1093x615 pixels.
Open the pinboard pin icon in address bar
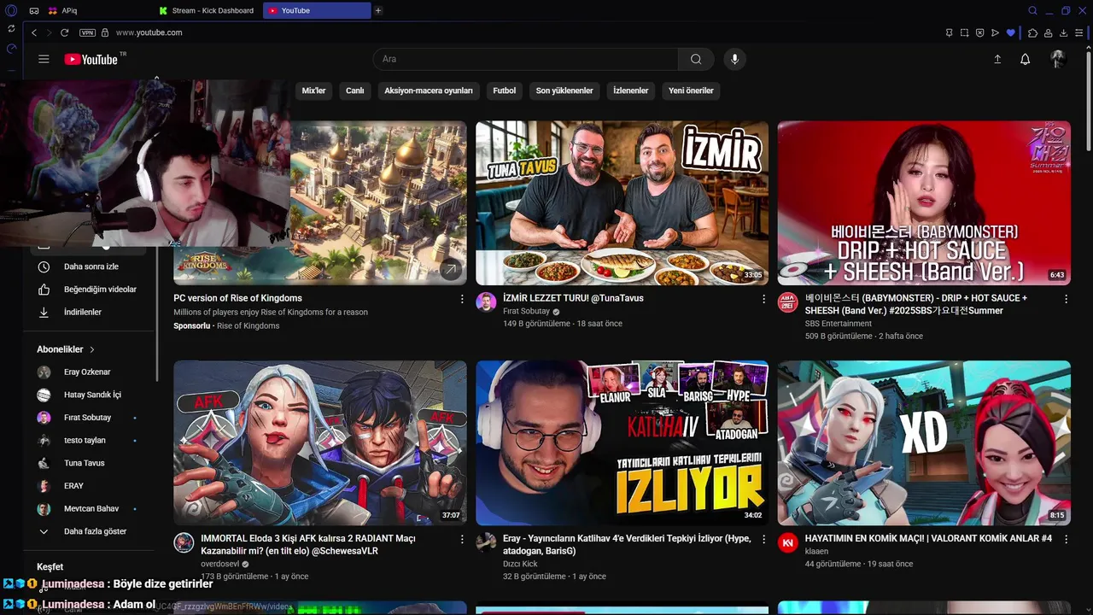tap(949, 32)
